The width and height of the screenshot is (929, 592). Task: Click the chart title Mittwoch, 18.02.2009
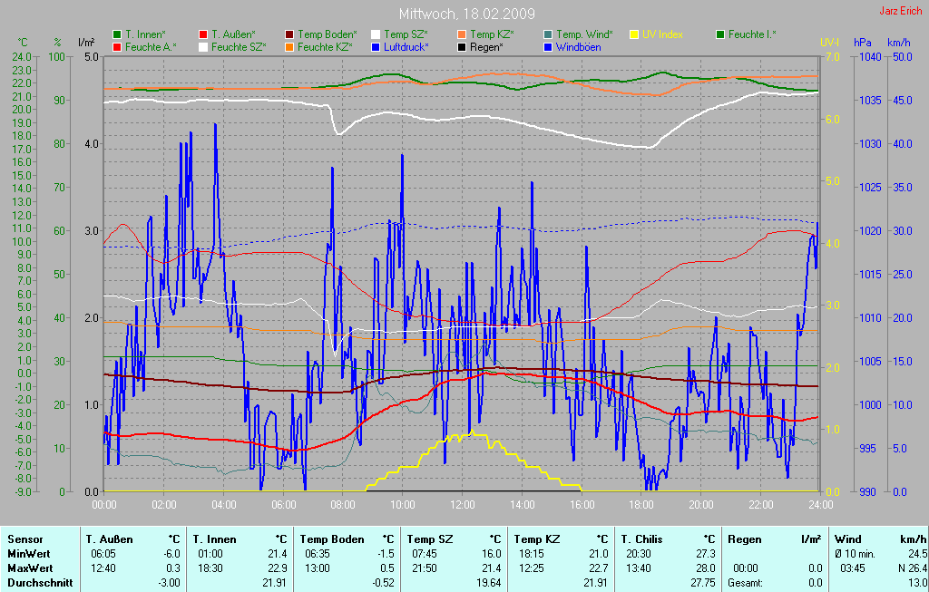click(x=466, y=15)
